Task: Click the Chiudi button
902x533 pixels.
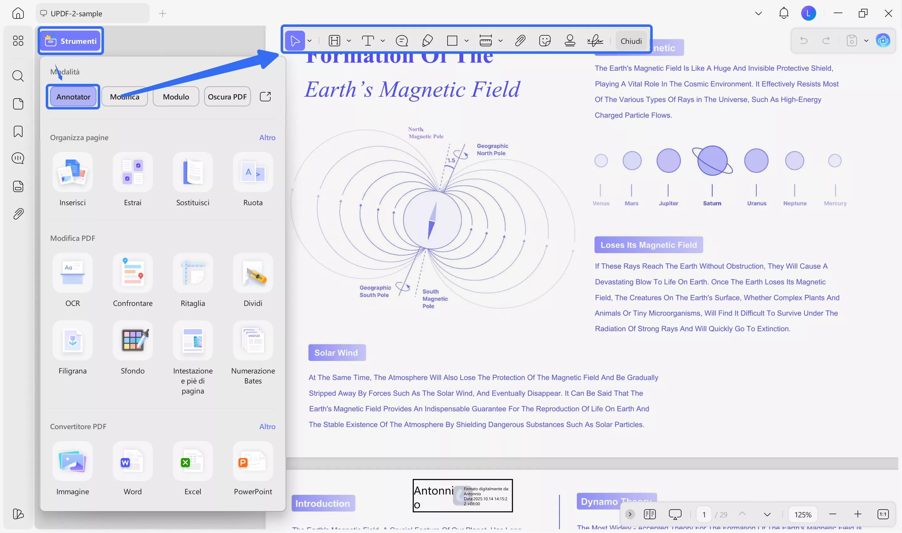Action: [x=631, y=41]
